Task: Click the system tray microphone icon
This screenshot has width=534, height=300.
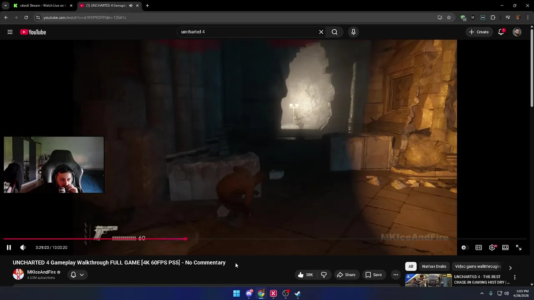Action: click(x=491, y=293)
